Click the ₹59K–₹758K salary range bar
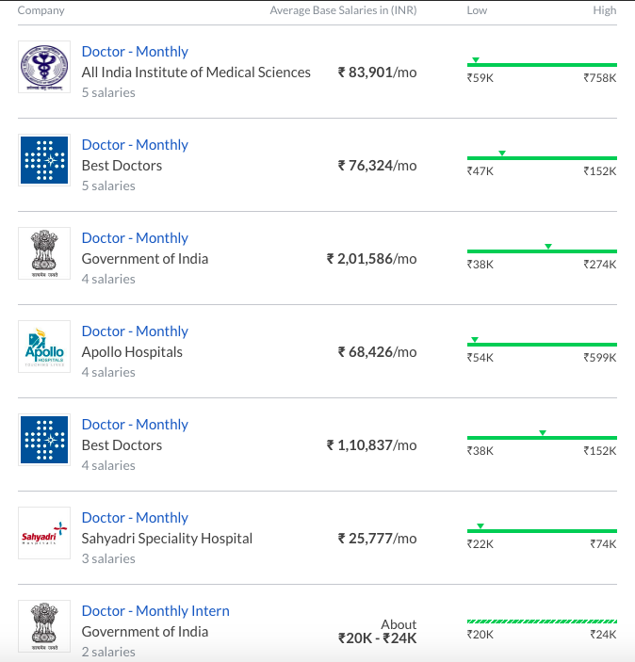The height and width of the screenshot is (662, 635). (542, 65)
